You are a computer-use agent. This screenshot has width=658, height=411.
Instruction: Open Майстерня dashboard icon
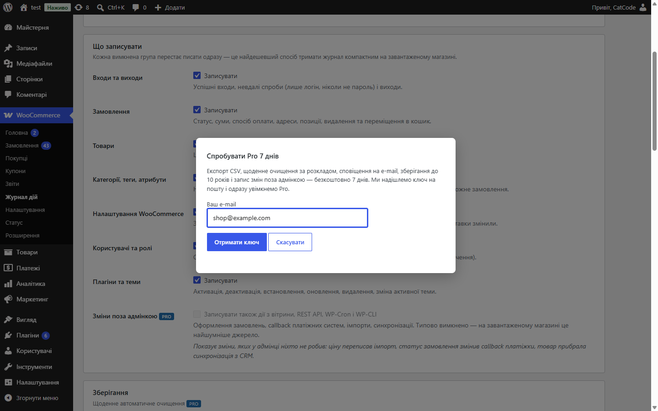[8, 27]
